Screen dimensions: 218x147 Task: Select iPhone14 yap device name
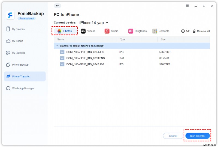pos(92,23)
